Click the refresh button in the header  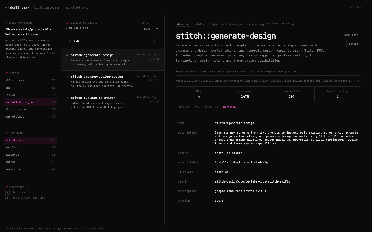357,7
